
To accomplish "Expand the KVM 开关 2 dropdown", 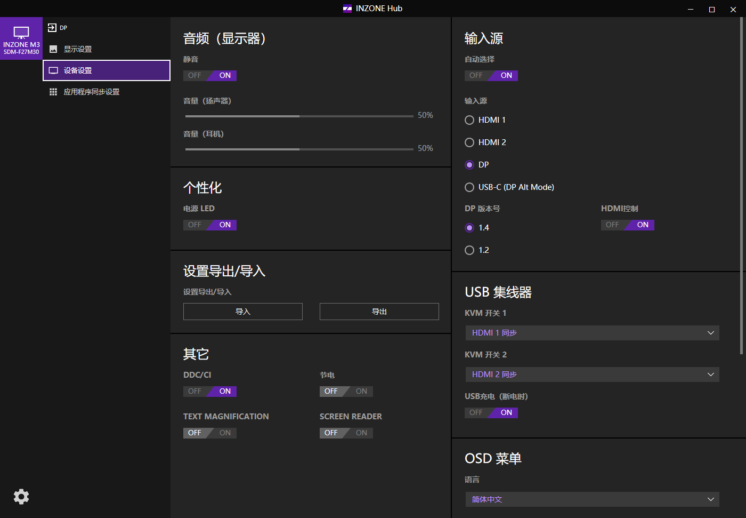I will tap(592, 374).
